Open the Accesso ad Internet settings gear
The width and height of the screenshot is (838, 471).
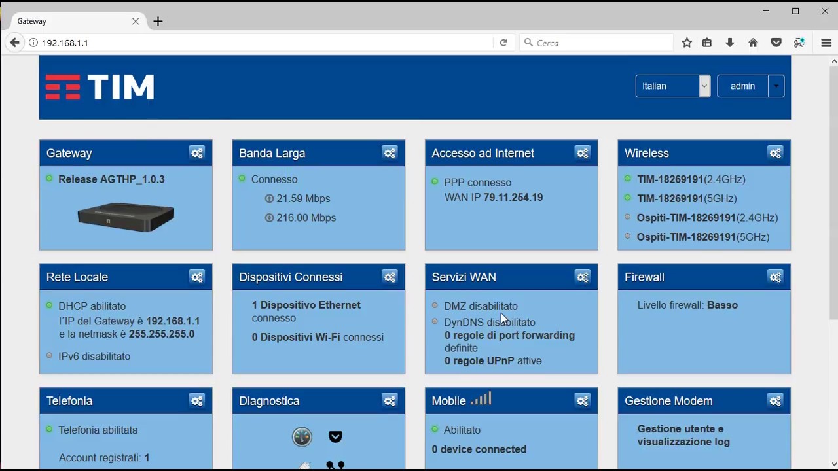pyautogui.click(x=583, y=153)
